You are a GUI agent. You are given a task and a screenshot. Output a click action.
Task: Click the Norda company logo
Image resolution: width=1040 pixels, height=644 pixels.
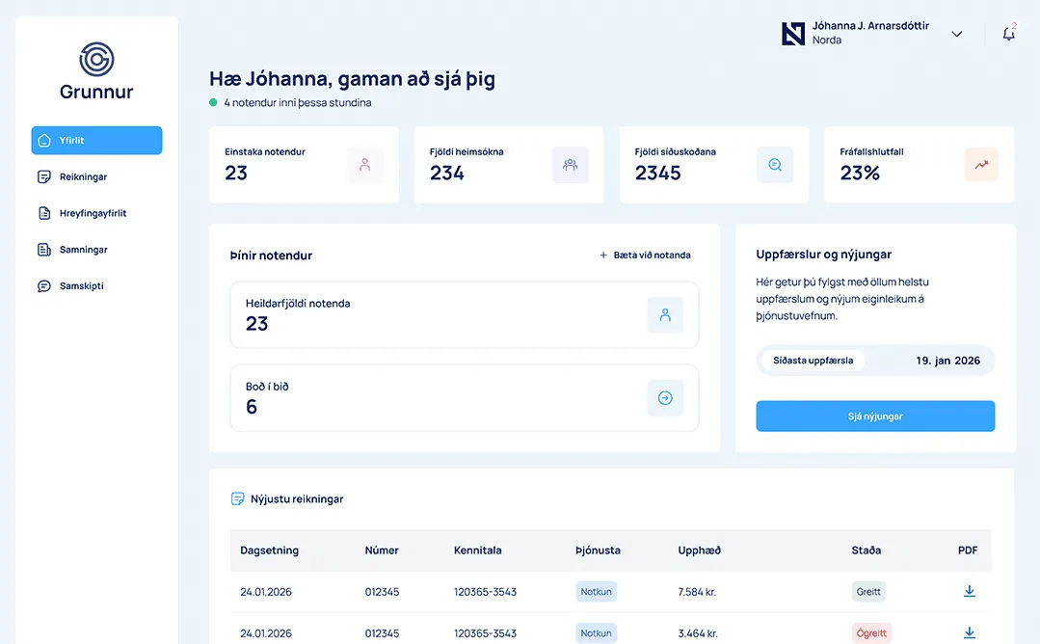click(x=792, y=34)
